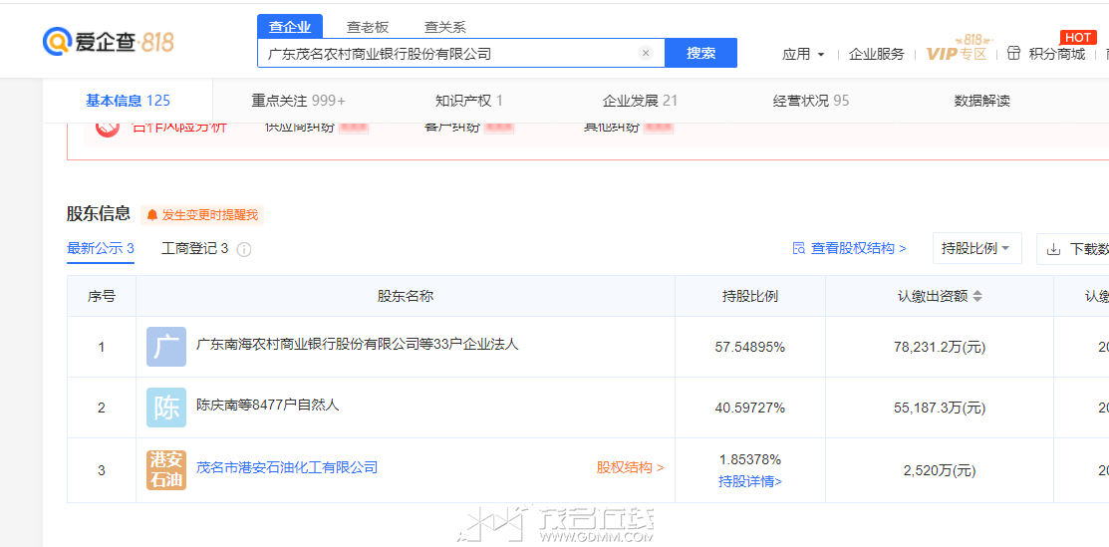
Task: Click the blue 搜索 button
Action: tap(700, 53)
